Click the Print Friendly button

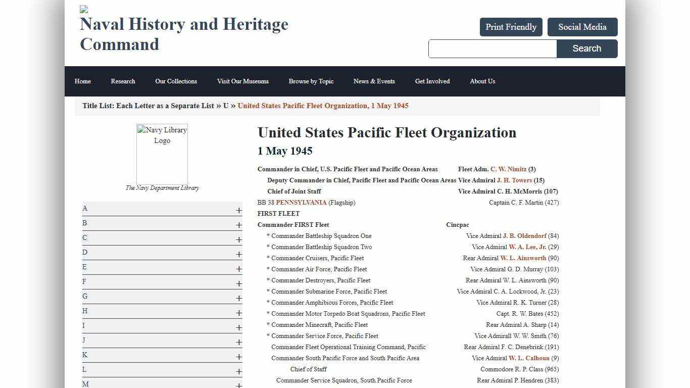[x=511, y=27]
